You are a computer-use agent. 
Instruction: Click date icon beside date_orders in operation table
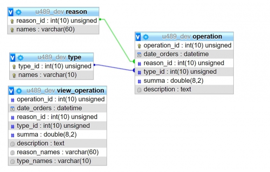tap(139, 55)
